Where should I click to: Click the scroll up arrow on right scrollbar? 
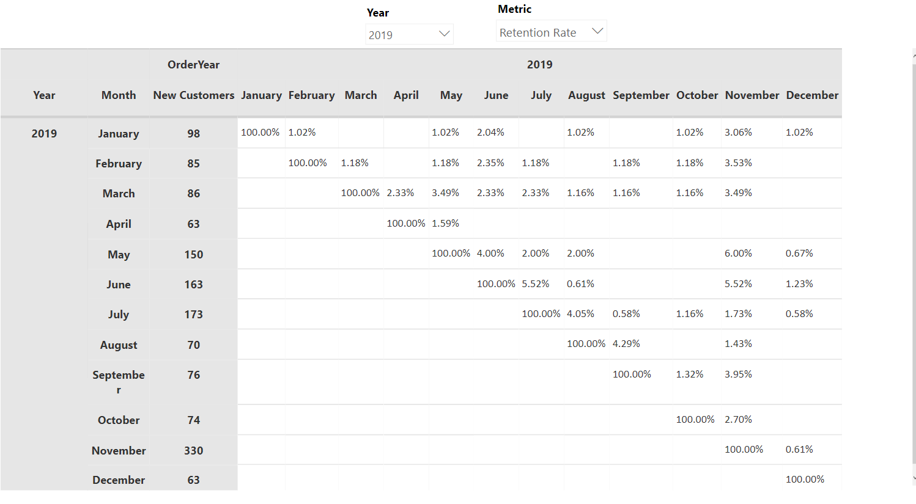click(x=914, y=56)
